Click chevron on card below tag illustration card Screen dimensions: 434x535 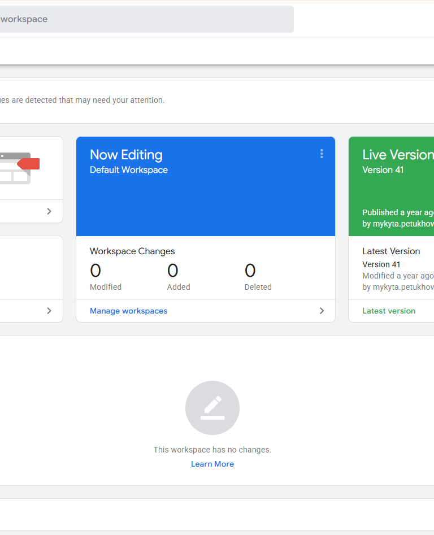point(49,311)
